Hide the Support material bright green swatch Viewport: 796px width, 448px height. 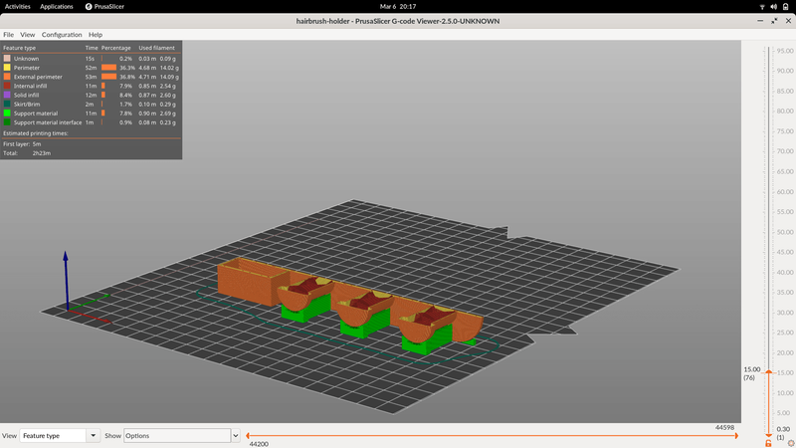[x=7, y=113]
